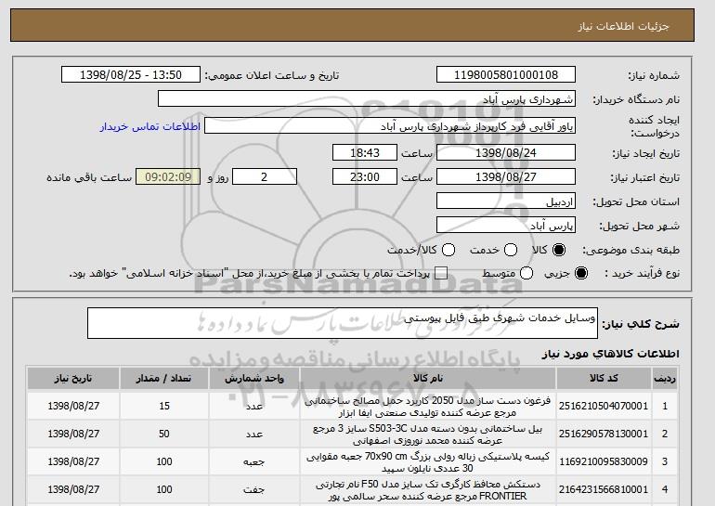Click product code 2516210504070001
Screen dimensions: 715x506
[x=604, y=406]
